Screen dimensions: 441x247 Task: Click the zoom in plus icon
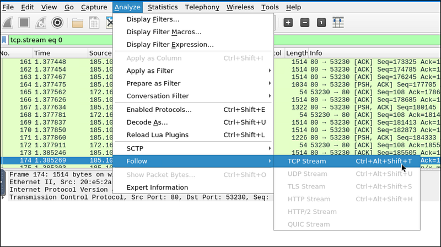(x=288, y=23)
